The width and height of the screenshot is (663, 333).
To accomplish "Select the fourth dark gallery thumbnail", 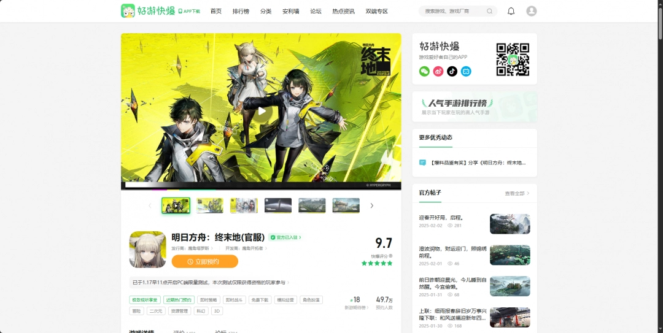I will click(278, 205).
